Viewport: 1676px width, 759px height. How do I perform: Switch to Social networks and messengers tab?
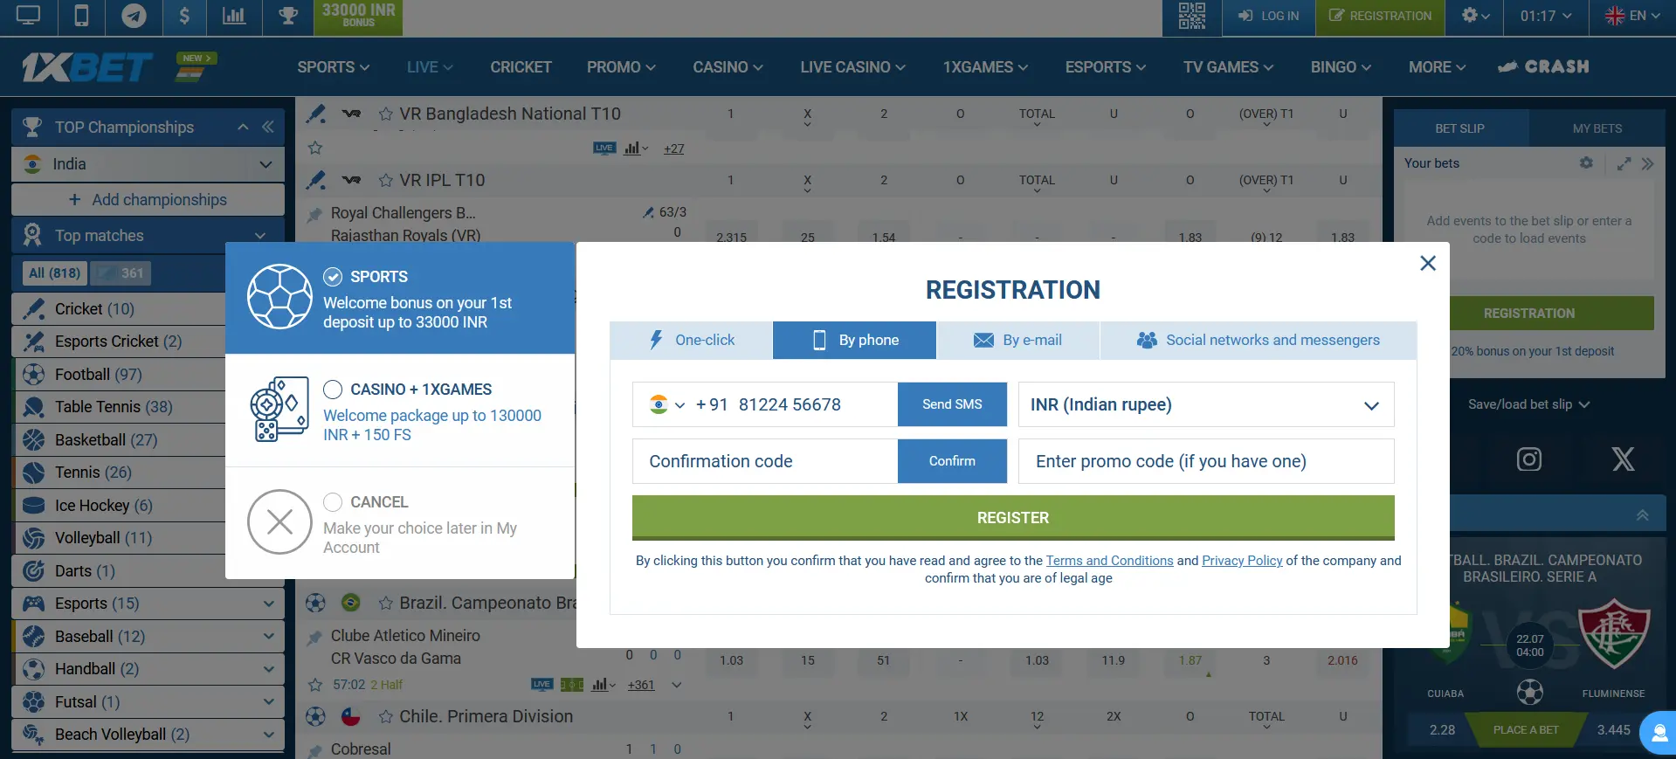click(1259, 341)
